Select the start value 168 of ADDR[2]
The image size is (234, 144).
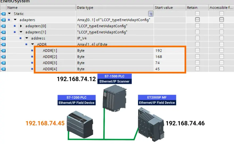pos(158,57)
